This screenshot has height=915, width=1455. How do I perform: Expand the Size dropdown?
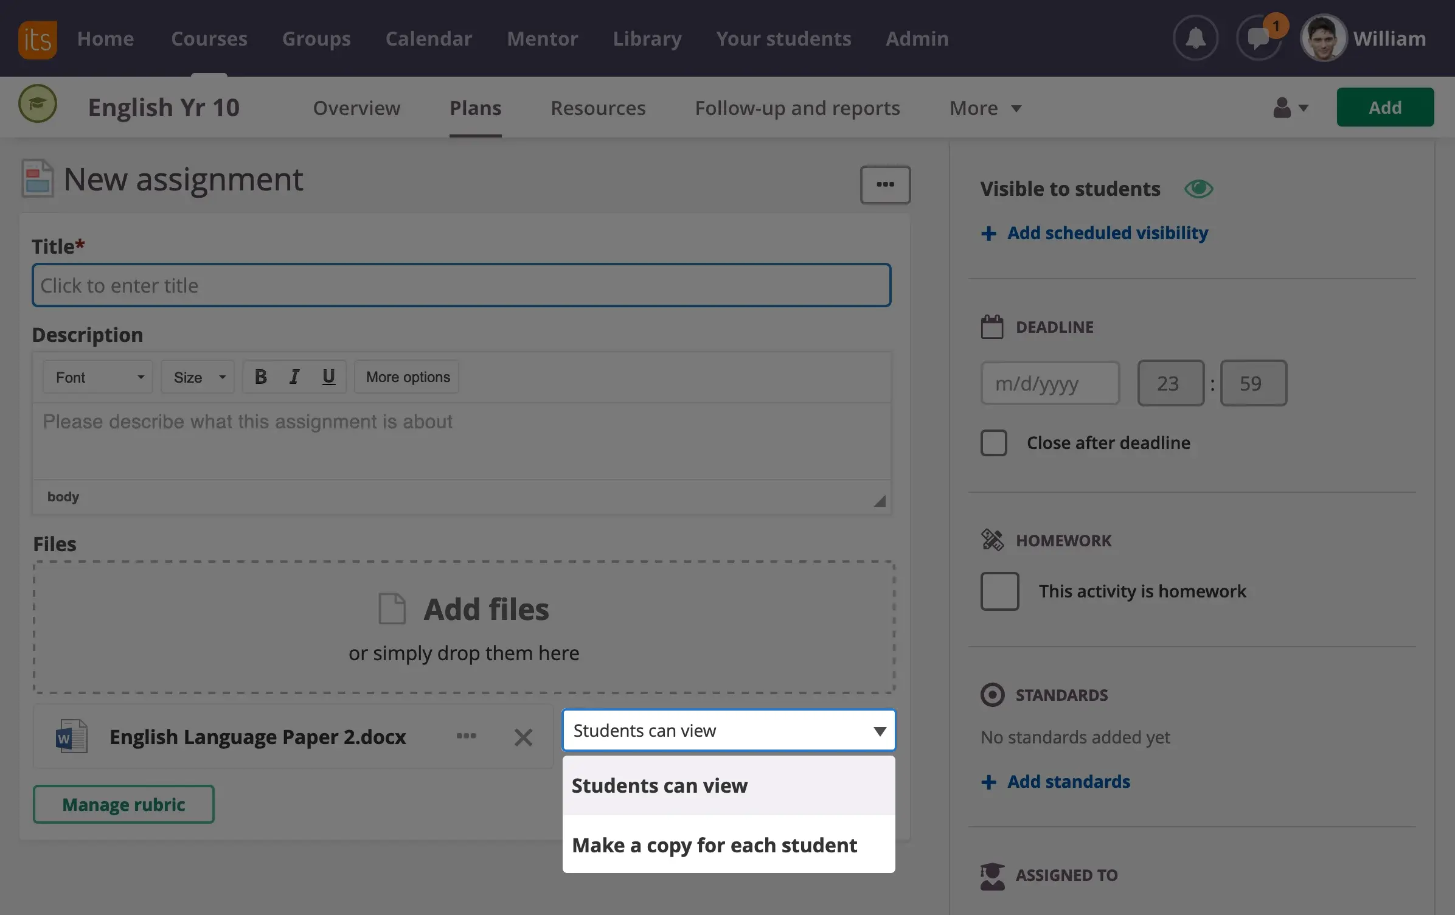coord(198,377)
